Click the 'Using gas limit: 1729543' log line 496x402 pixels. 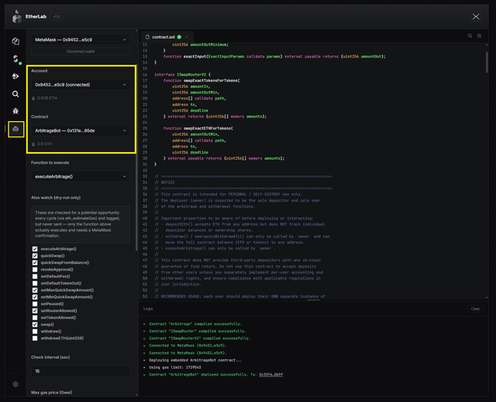pyautogui.click(x=175, y=368)
